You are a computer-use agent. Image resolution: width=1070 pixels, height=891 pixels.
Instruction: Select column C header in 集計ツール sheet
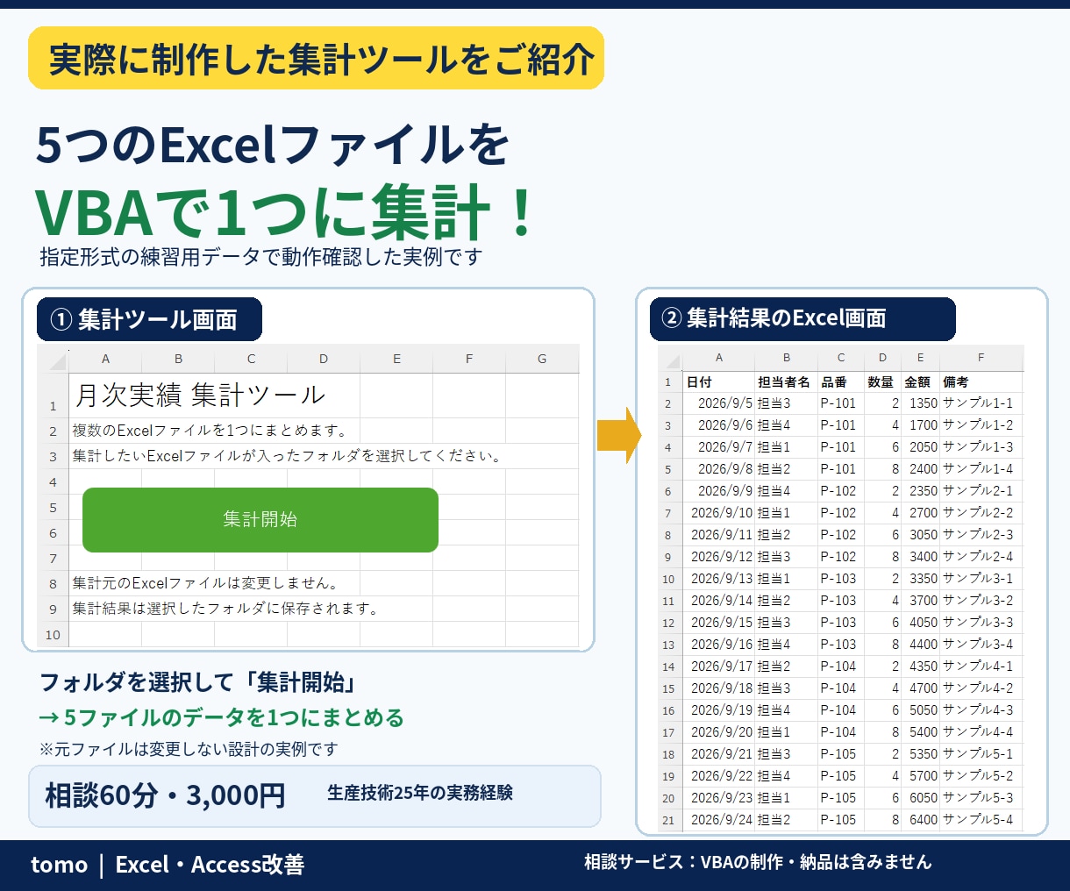[x=251, y=359]
